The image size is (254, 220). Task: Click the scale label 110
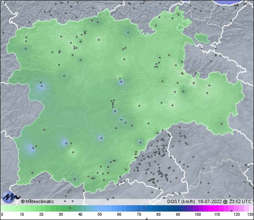click(217, 215)
